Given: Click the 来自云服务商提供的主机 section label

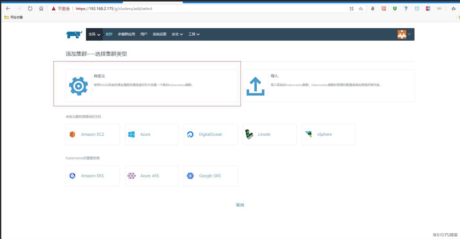Looking at the screenshot, I should tap(83, 117).
